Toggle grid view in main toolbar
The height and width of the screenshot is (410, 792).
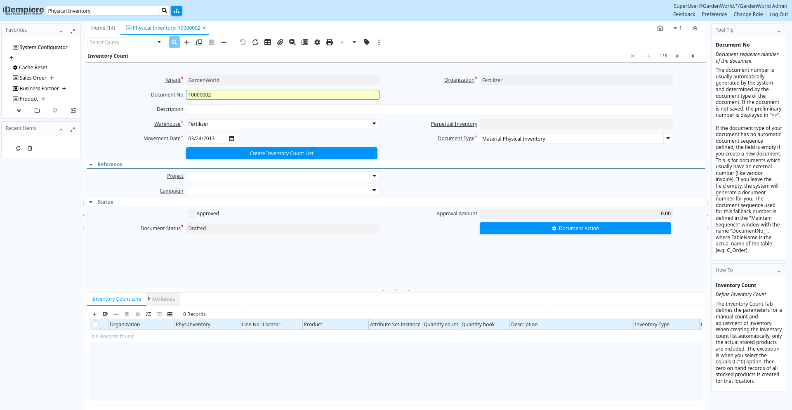(x=268, y=42)
